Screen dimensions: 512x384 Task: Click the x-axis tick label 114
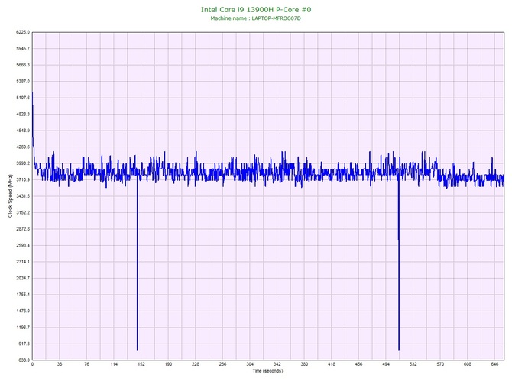tap(114, 364)
